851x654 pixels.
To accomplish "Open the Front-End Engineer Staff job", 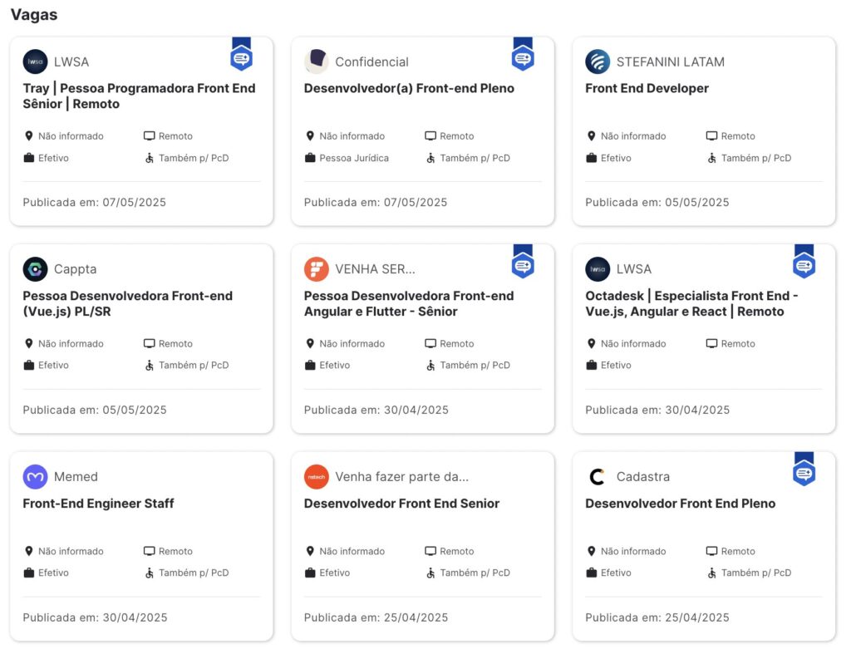I will pos(98,504).
